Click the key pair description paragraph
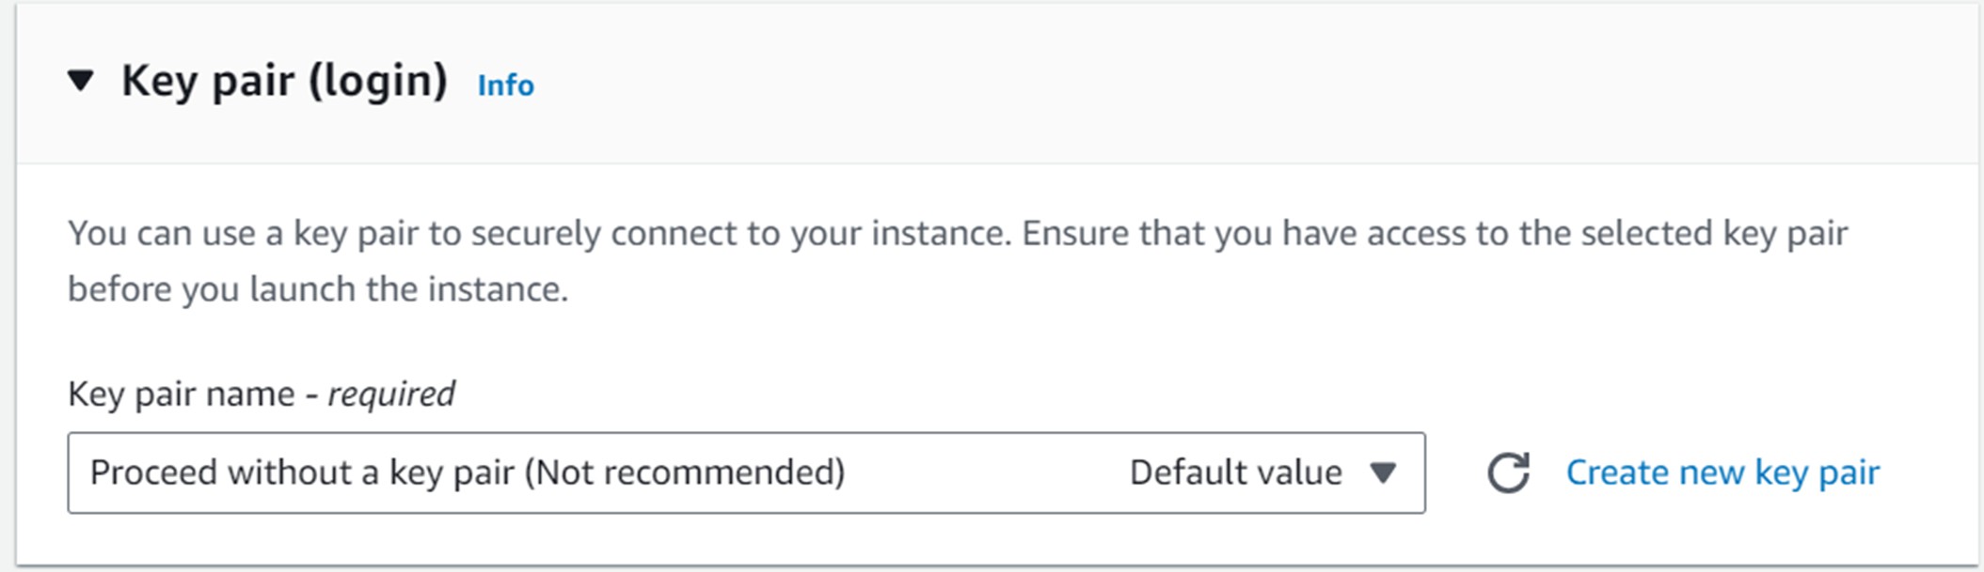This screenshot has height=572, width=1984. [x=958, y=261]
